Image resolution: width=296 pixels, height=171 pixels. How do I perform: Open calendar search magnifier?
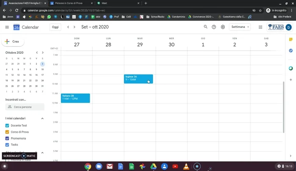206,27
